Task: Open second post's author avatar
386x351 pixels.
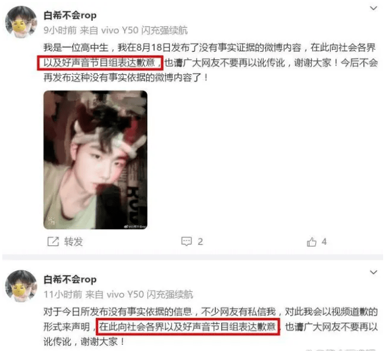Action: pyautogui.click(x=21, y=286)
